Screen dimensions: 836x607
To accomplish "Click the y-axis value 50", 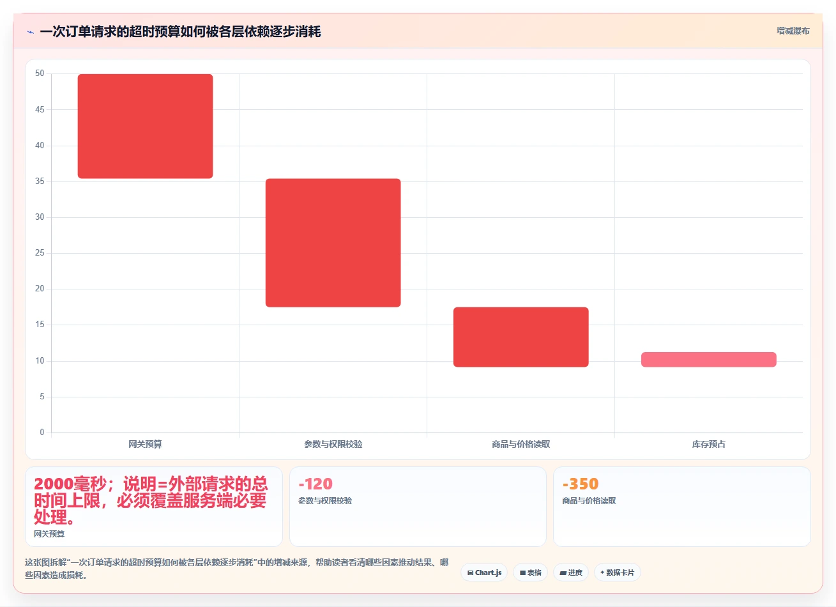I will [40, 73].
